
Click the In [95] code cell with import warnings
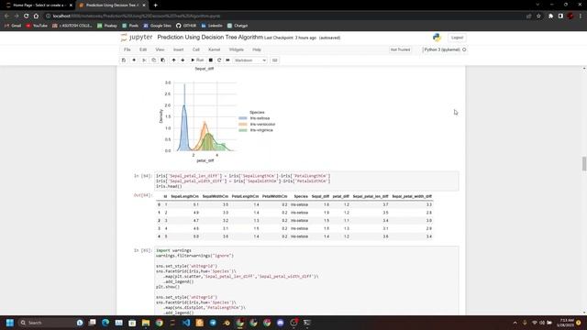[x=306, y=280]
